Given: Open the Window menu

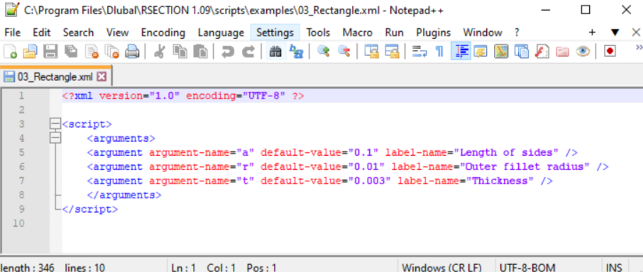Looking at the screenshot, I should [x=483, y=33].
